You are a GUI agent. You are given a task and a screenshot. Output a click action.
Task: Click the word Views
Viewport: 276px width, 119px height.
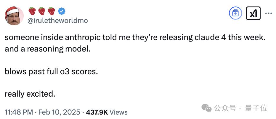coord(121,112)
